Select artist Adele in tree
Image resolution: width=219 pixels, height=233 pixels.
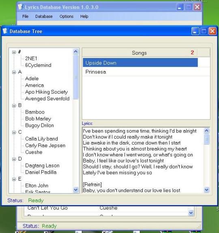coord(32,79)
